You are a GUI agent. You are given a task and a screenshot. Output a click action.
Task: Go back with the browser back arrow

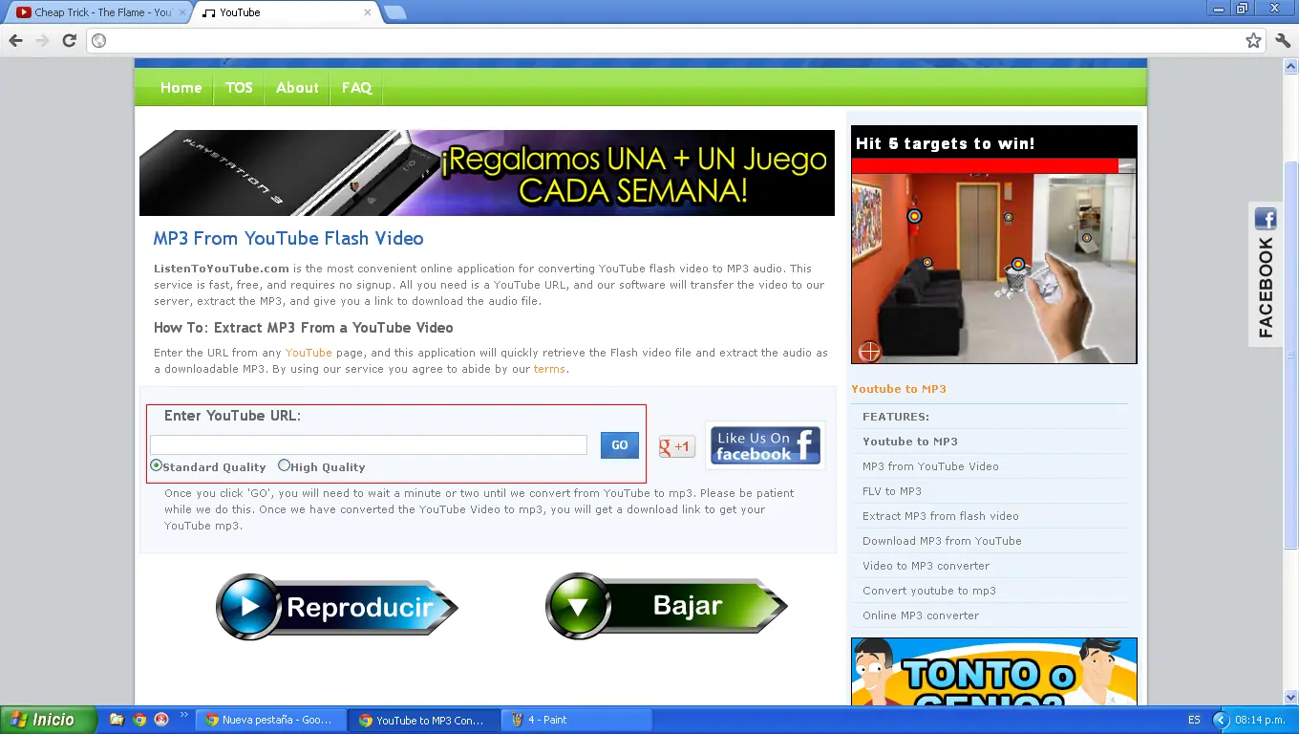(16, 40)
